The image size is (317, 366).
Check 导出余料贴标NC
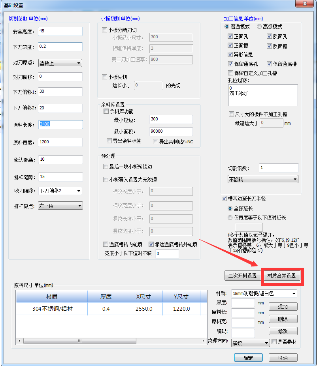tap(155, 141)
